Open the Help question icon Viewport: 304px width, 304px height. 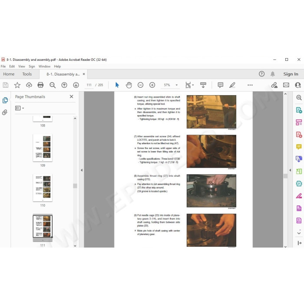pos(261,74)
